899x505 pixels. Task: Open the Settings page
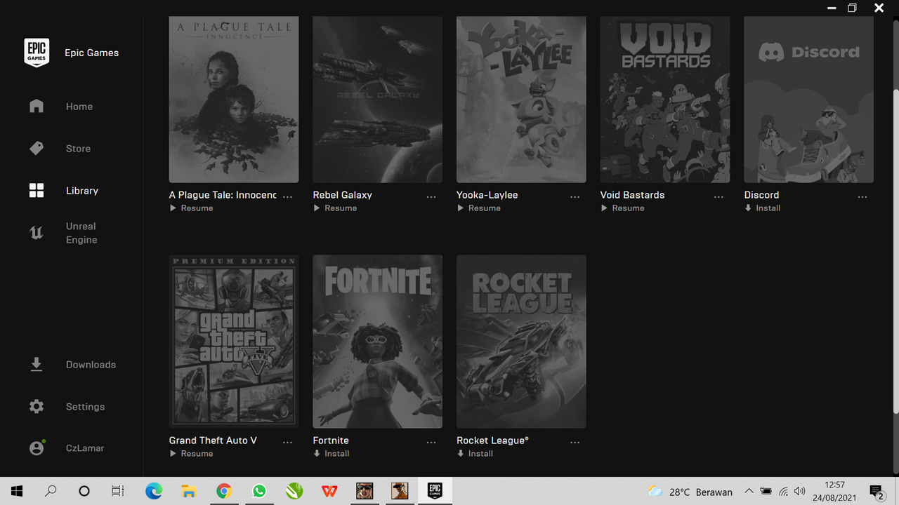pos(85,407)
